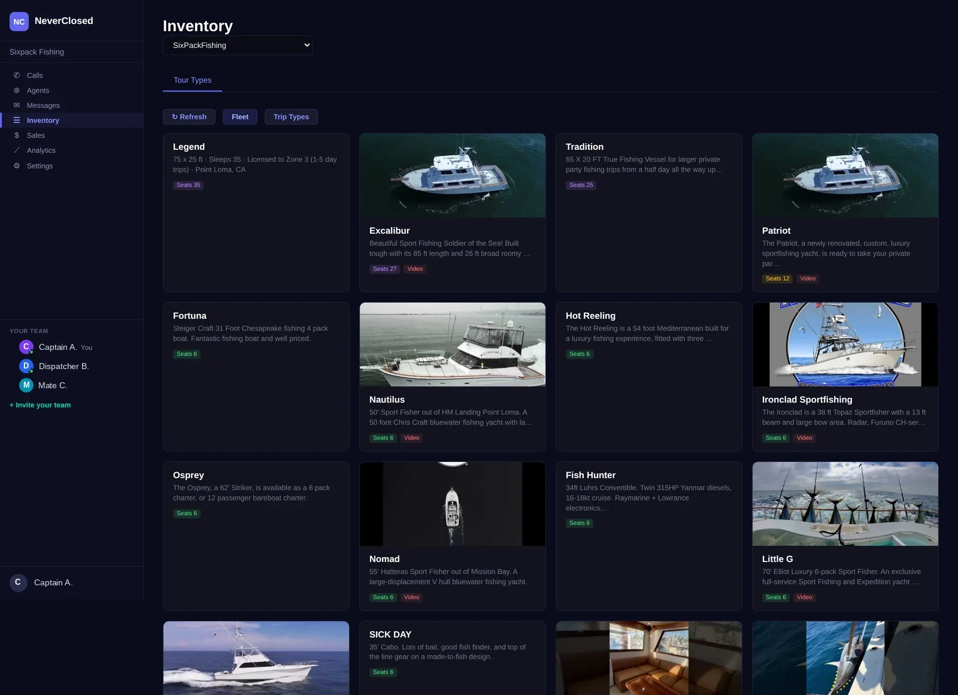
Task: Open the Analytics section
Action: tap(72, 150)
